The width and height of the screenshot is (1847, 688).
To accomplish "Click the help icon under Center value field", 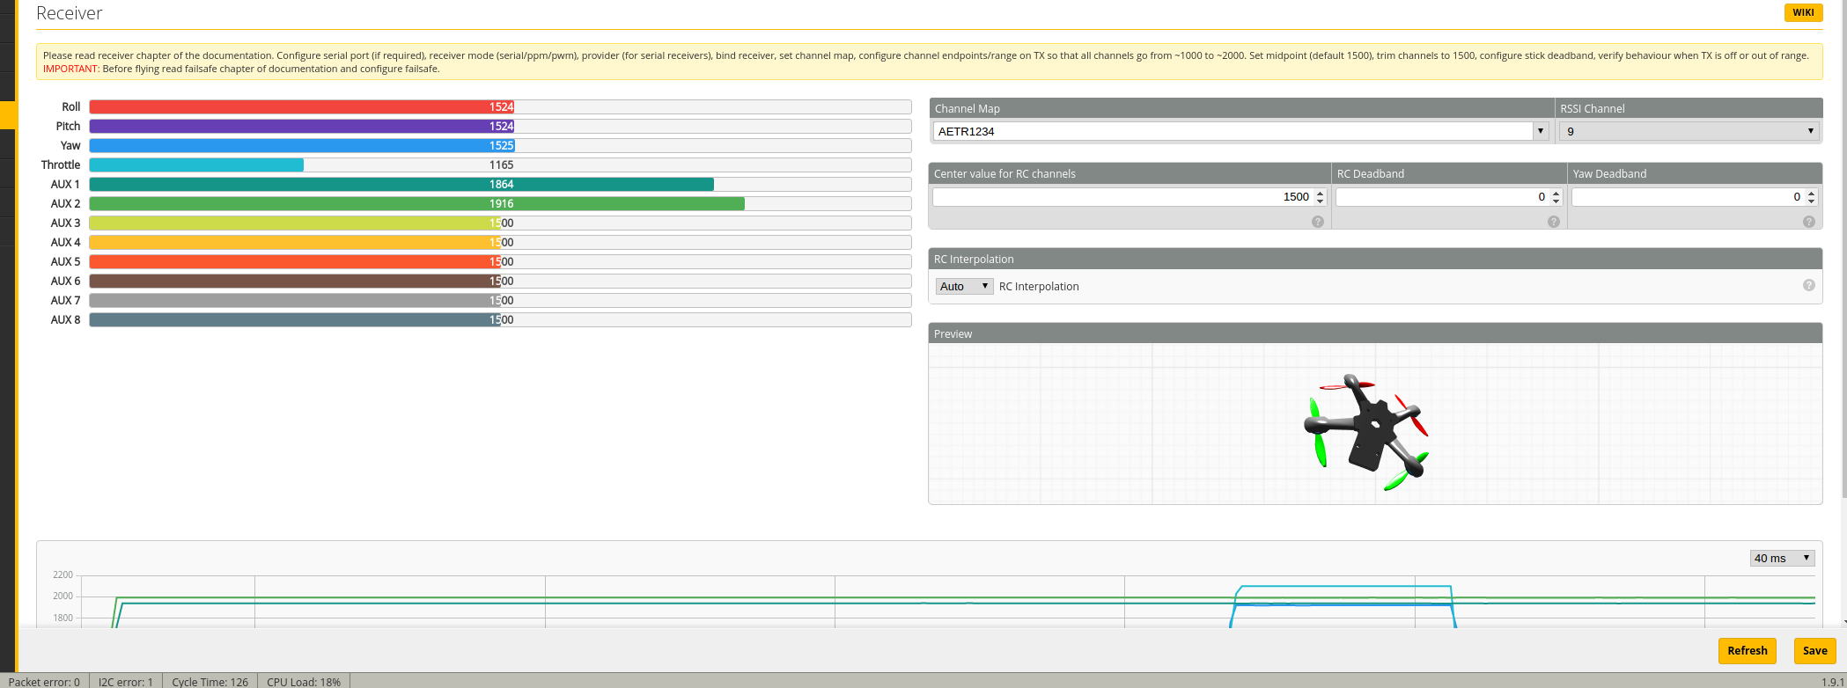I will (1317, 222).
